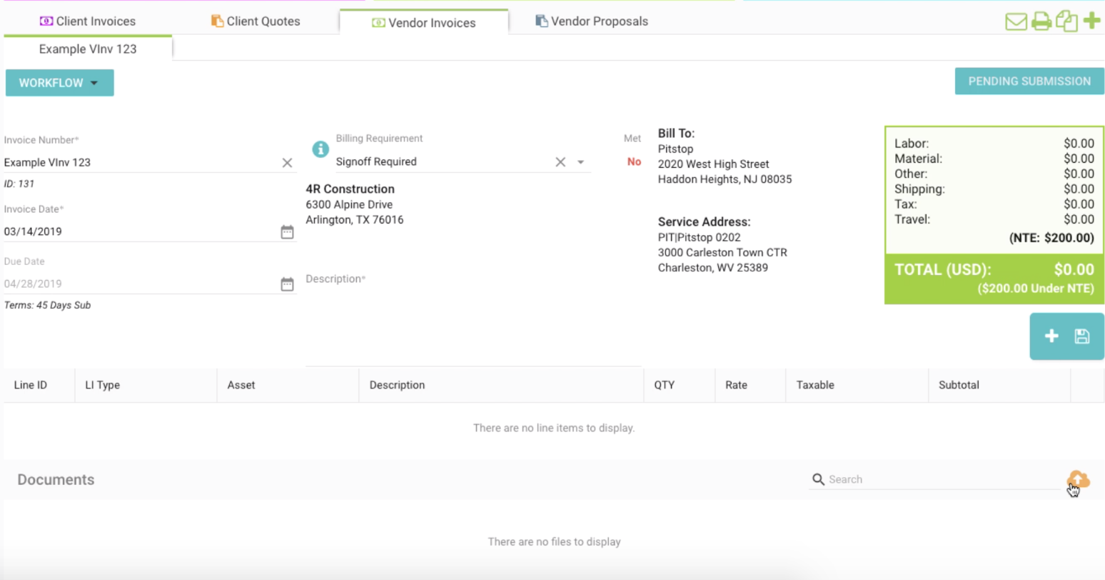The width and height of the screenshot is (1105, 580).
Task: Click the PIT|Pitstop 0202 service address
Action: pos(699,237)
